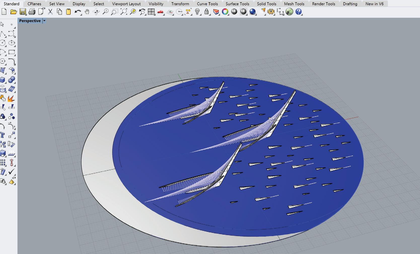
Task: Open the Perspective viewport dropdown arrow
Action: coord(44,21)
